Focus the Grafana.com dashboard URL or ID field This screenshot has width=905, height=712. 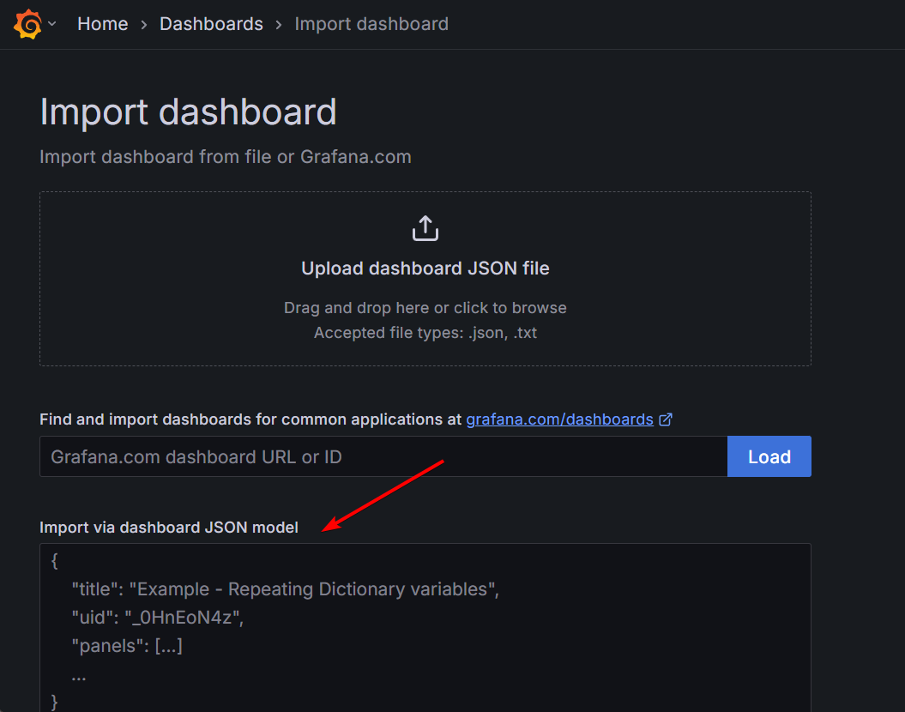tap(383, 456)
